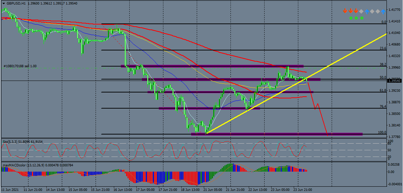Click the leftmost gray diamond indicator

362,11
